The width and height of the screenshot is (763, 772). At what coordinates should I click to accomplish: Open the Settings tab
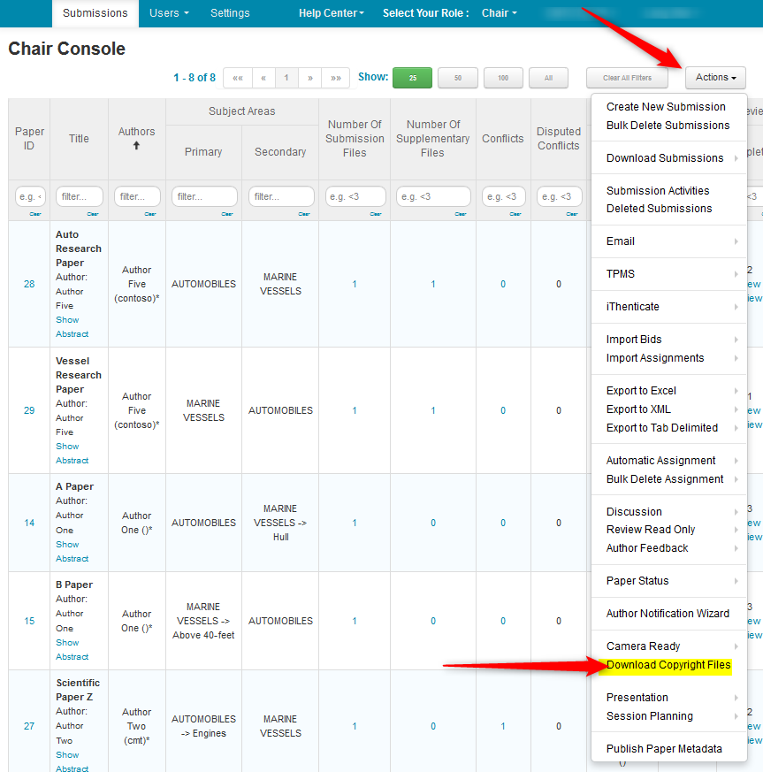click(x=230, y=13)
